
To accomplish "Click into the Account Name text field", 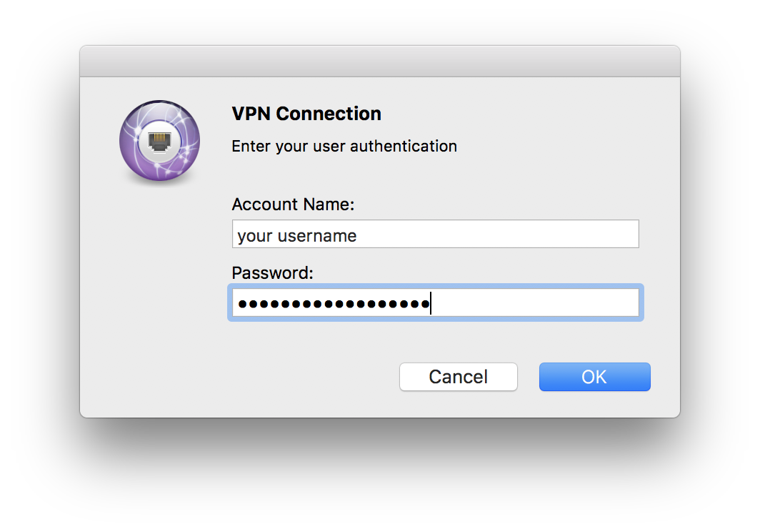I will (x=435, y=235).
